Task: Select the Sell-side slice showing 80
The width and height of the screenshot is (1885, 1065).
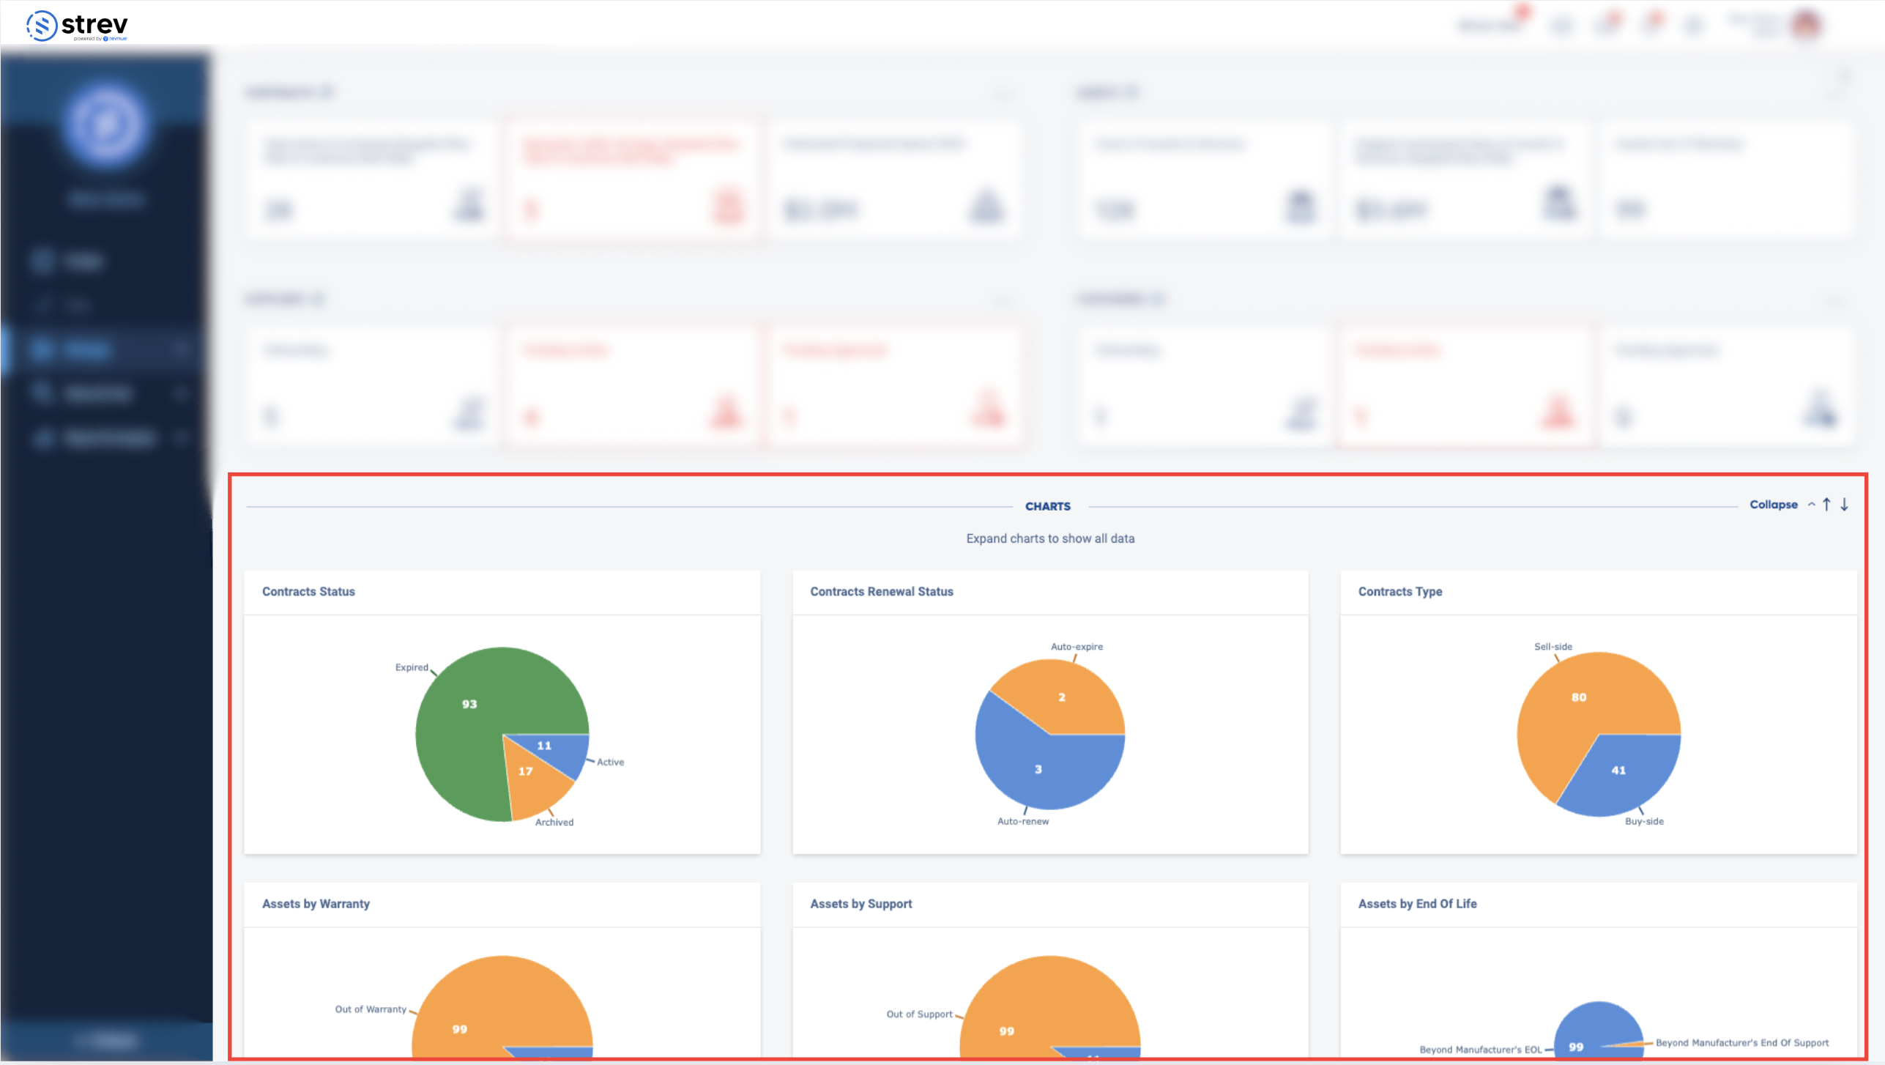Action: 1578,697
